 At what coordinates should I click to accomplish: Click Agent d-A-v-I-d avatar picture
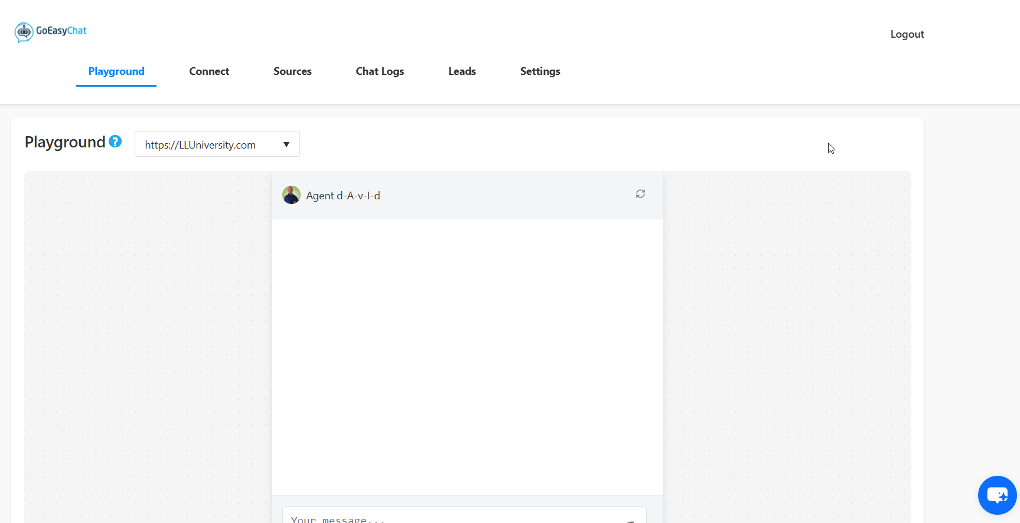coord(291,195)
